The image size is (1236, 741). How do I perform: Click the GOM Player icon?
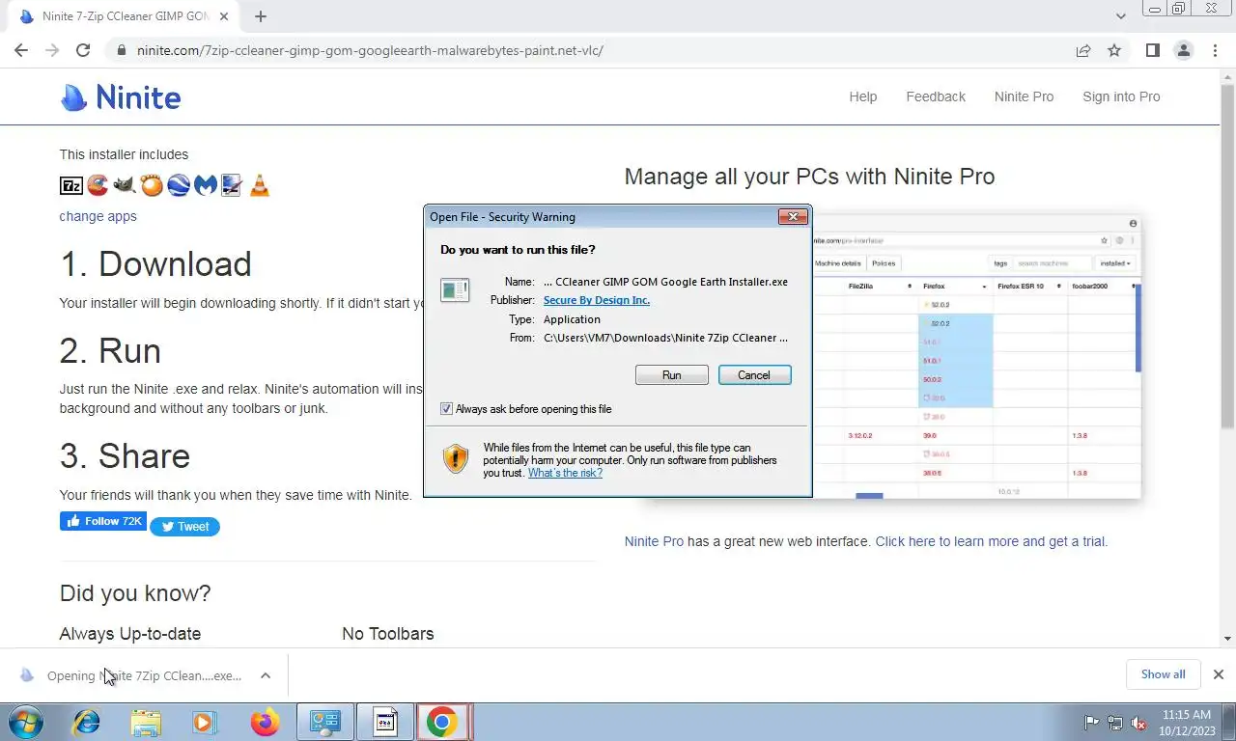click(x=152, y=185)
